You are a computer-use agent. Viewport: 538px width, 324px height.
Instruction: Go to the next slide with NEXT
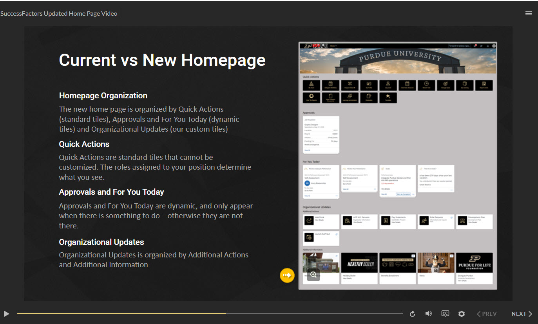(522, 314)
